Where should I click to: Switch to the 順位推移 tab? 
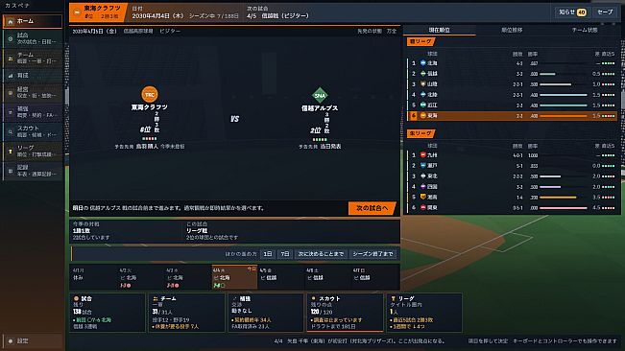(x=512, y=31)
